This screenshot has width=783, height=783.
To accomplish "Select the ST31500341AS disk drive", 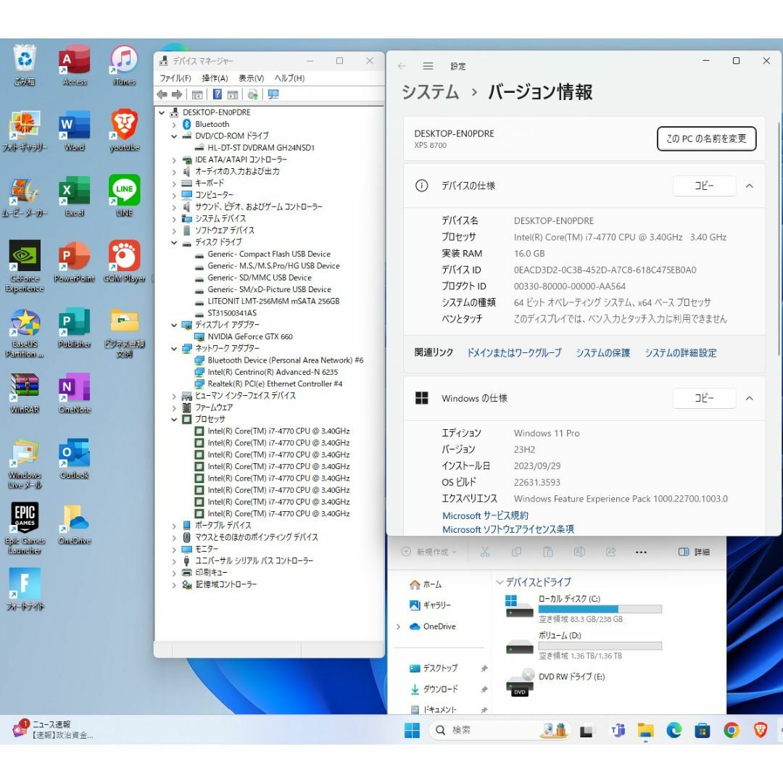I will pyautogui.click(x=232, y=313).
